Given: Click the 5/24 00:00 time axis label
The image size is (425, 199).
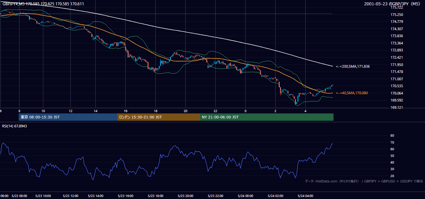Looking at the screenshot, I should coord(245,196).
